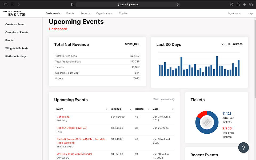Click the 451 tickets cell
Screen dimensions: 256x160
click(137, 117)
